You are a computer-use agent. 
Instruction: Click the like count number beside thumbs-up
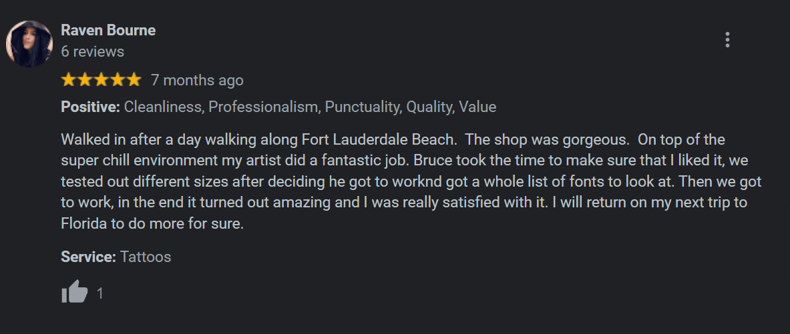(x=100, y=293)
